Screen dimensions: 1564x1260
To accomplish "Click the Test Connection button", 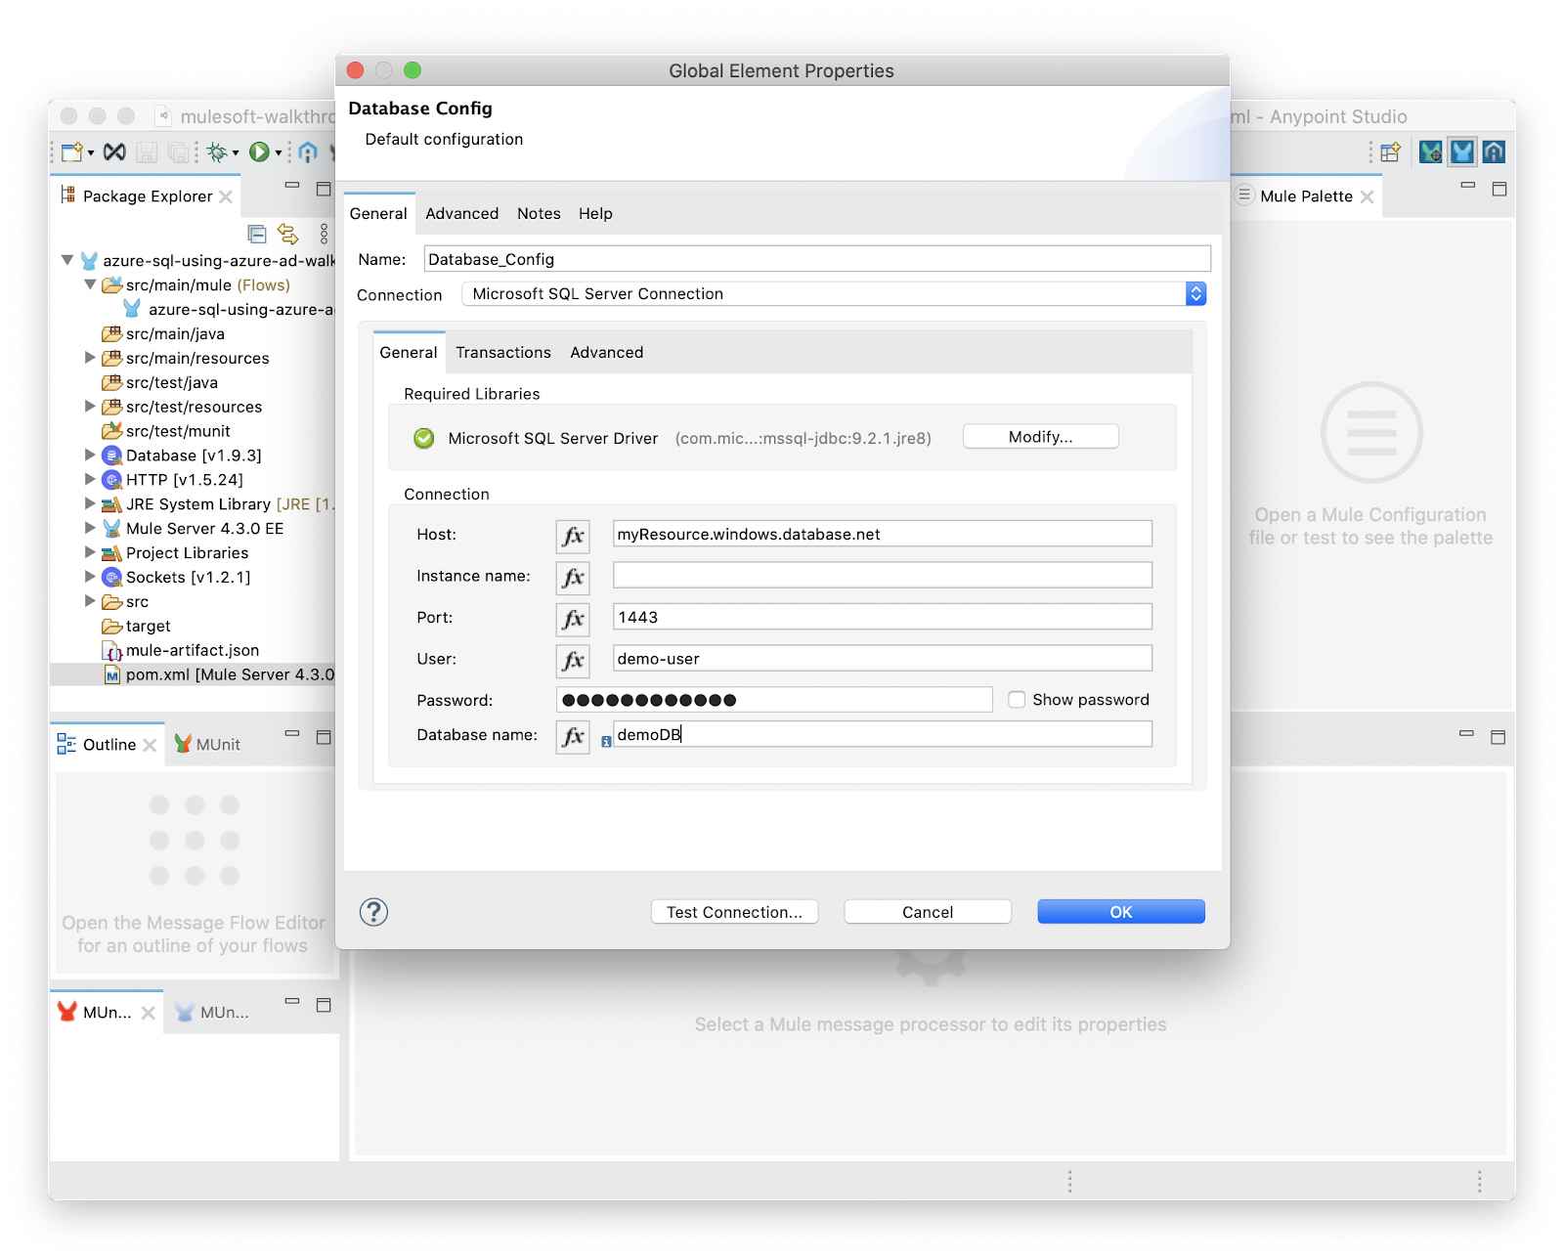I will 734,912.
